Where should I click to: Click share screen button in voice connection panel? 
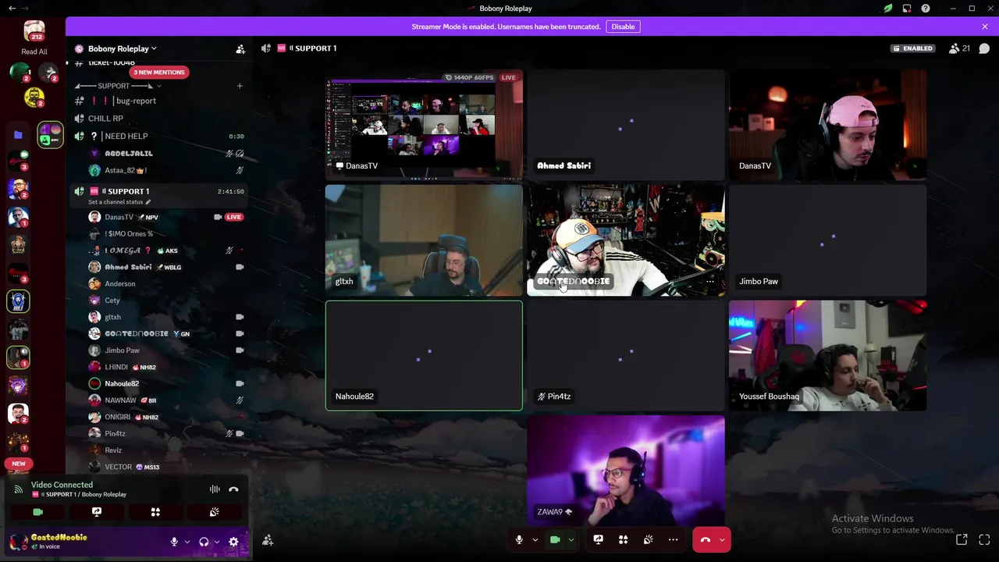tap(97, 512)
